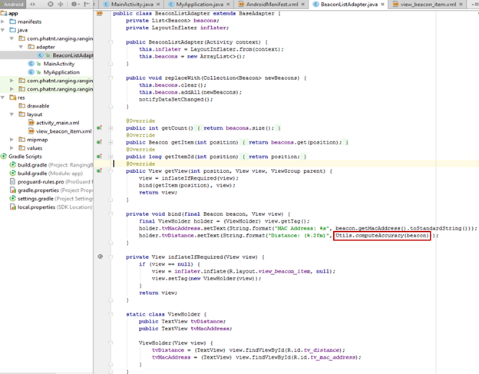Collapse the res folder
Image resolution: width=479 pixels, height=374 pixels.
tap(3, 98)
